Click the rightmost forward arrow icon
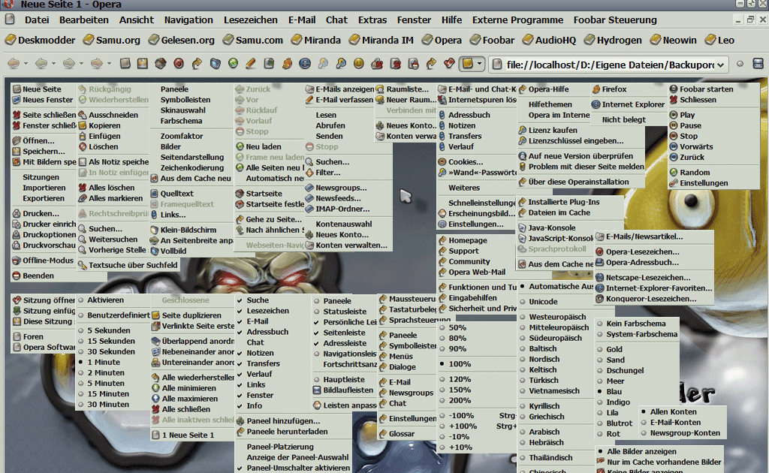Image resolution: width=769 pixels, height=473 pixels. click(x=97, y=64)
